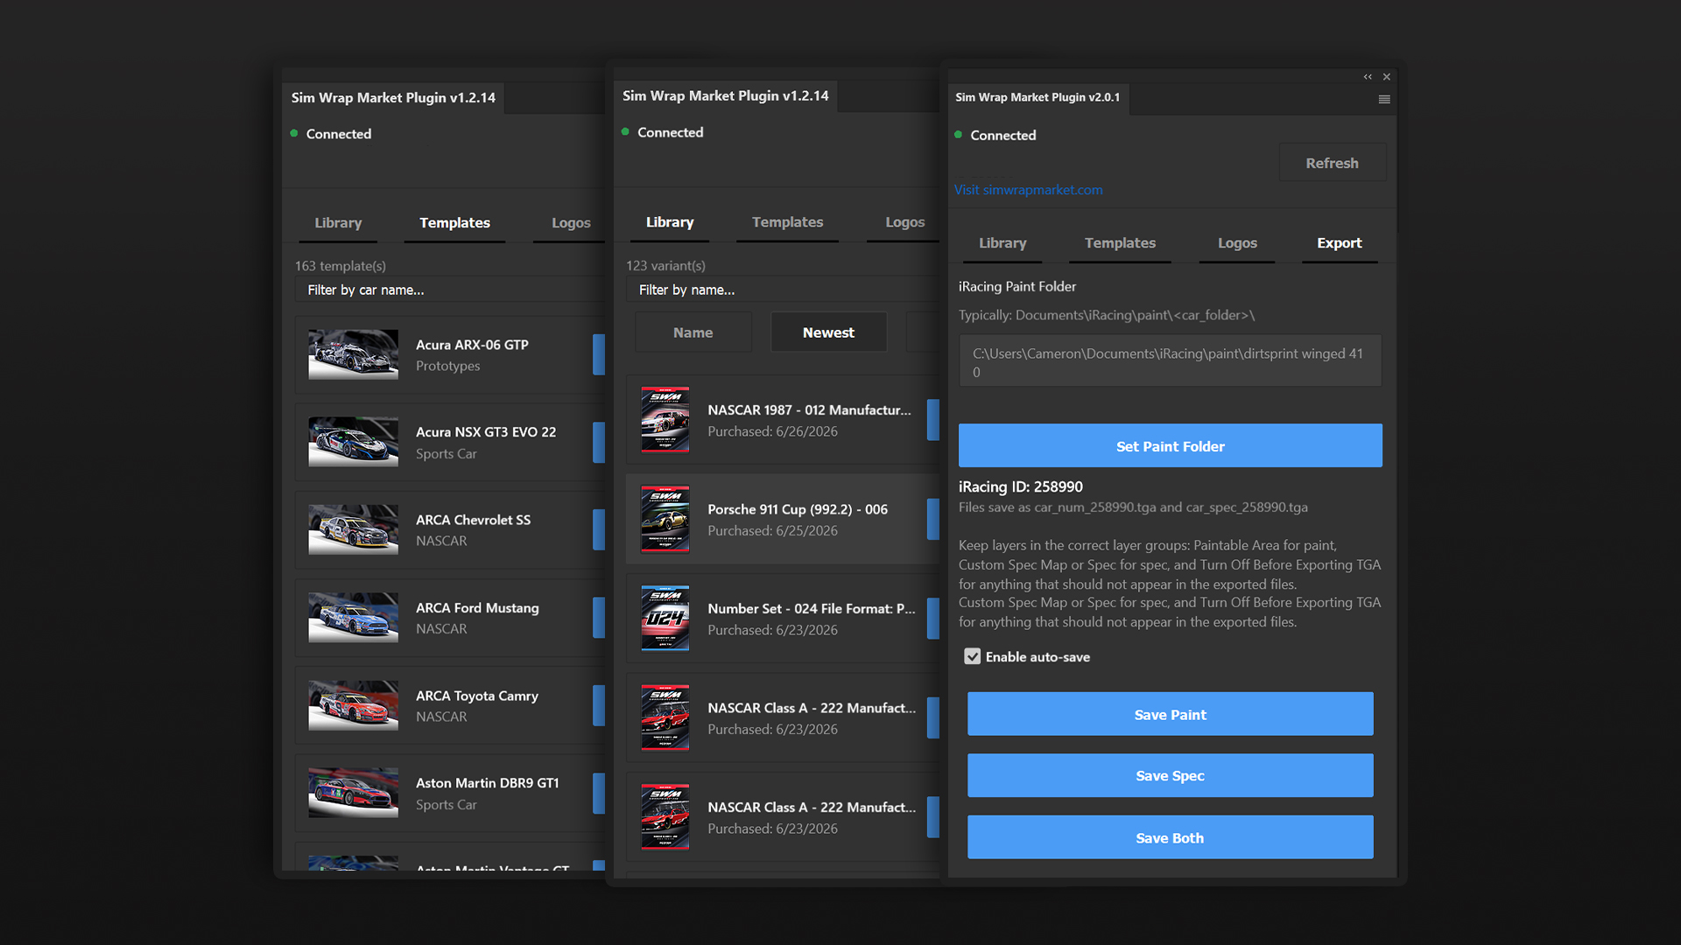Select ARCA Chevrolet SS thumbnail

coord(353,529)
